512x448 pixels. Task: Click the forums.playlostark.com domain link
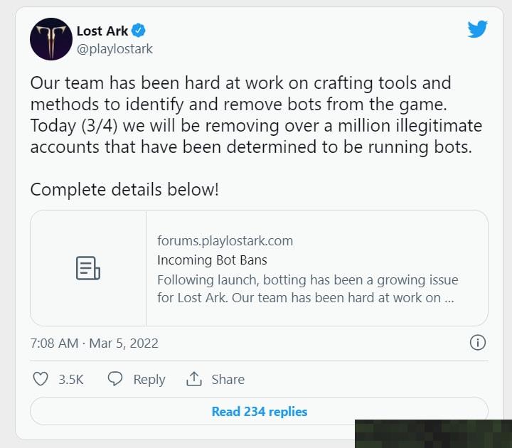[x=225, y=241]
